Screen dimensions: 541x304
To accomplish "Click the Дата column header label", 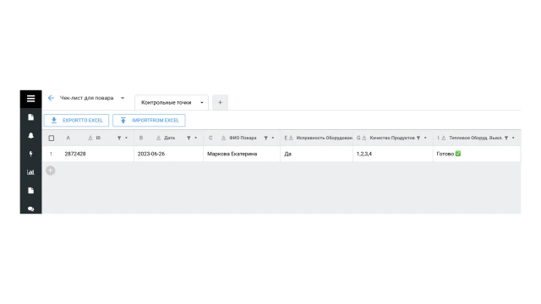I will pyautogui.click(x=169, y=138).
